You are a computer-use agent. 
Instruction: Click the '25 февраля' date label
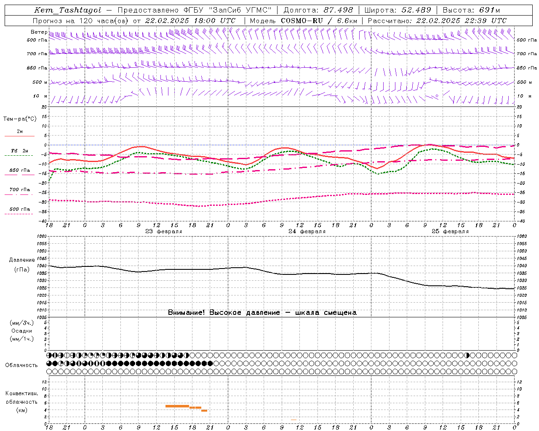pyautogui.click(x=450, y=231)
